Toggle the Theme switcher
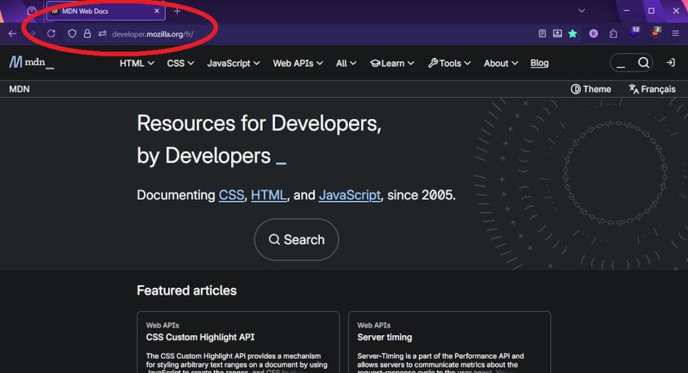Screen dimensions: 688x373 coord(591,89)
